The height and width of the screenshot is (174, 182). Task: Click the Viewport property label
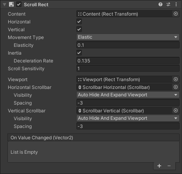point(18,80)
